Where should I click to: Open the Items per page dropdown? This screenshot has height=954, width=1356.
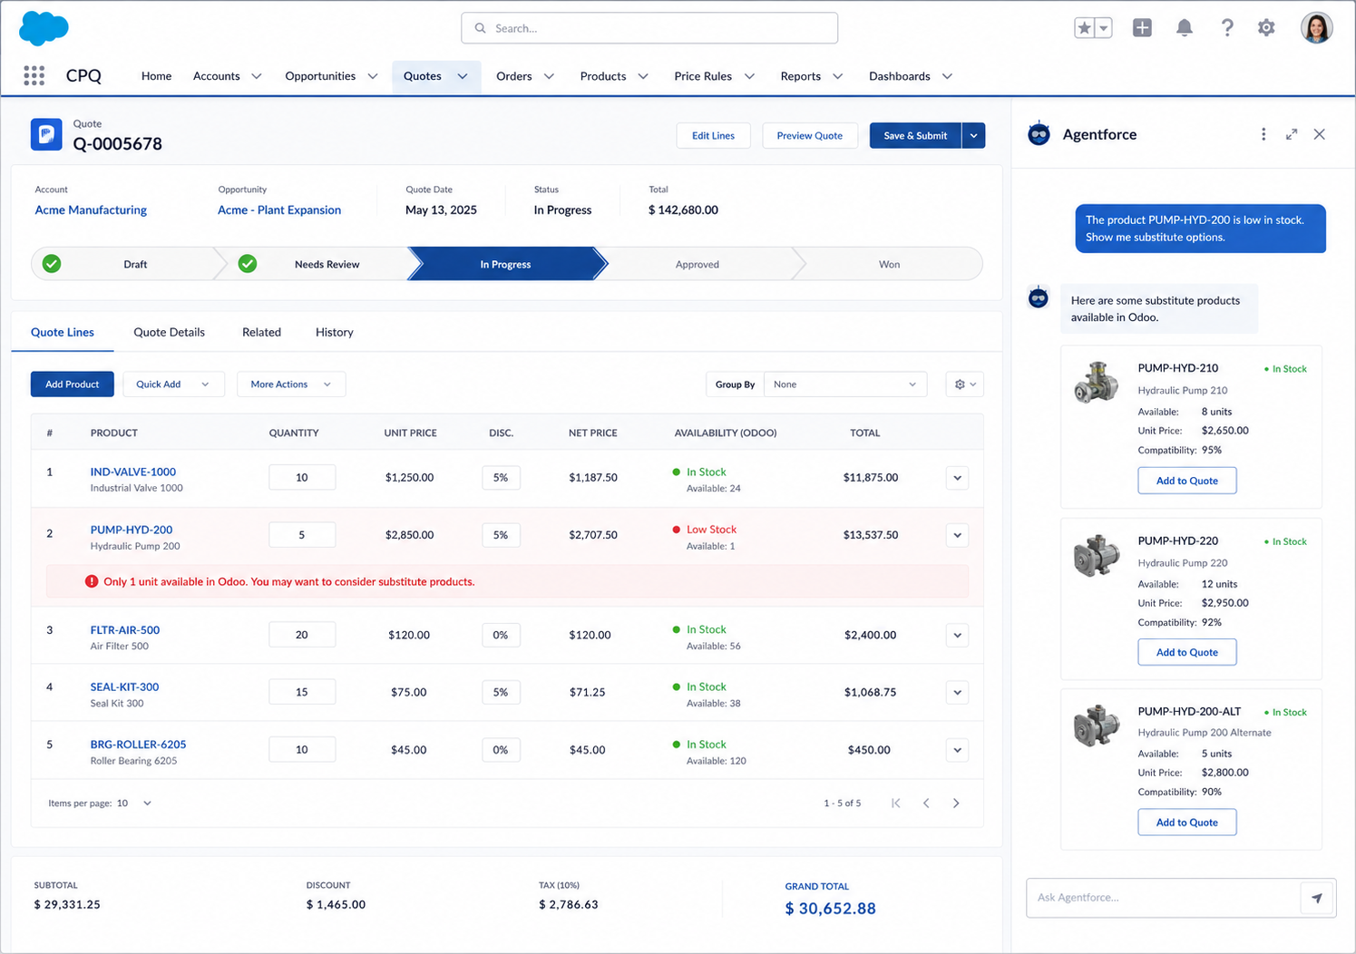134,803
